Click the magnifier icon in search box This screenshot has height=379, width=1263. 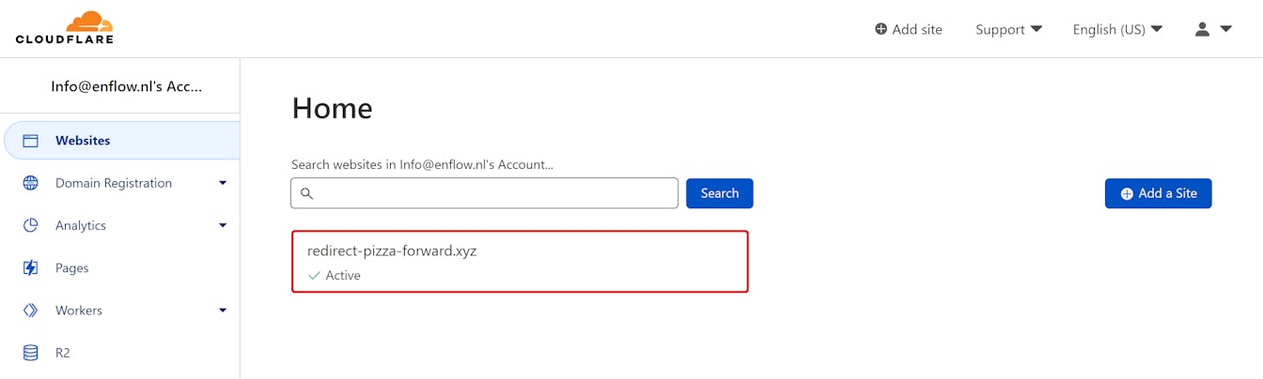pyautogui.click(x=307, y=193)
